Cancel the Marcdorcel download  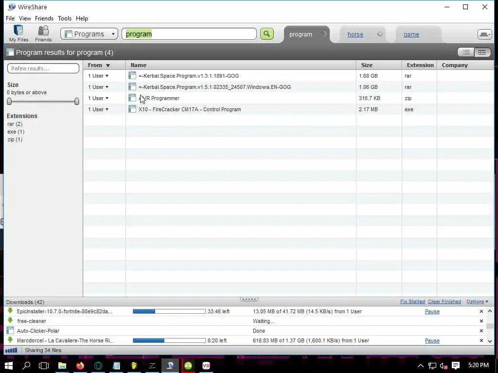click(481, 340)
